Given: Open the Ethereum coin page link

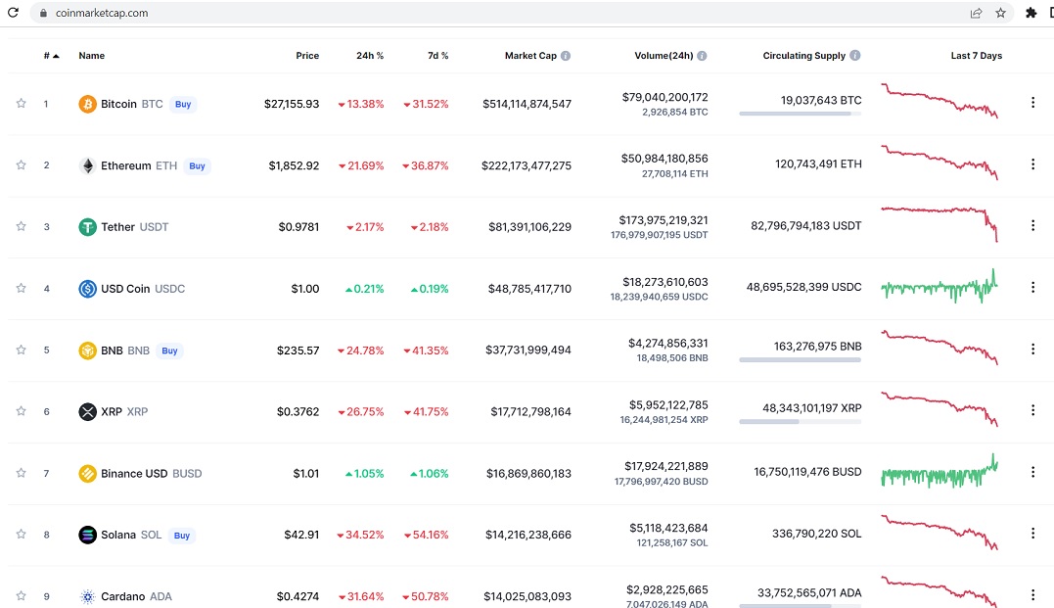Looking at the screenshot, I should [x=125, y=165].
